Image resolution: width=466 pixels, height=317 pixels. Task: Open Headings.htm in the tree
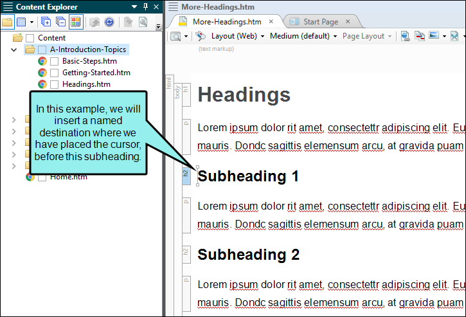pyautogui.click(x=86, y=84)
